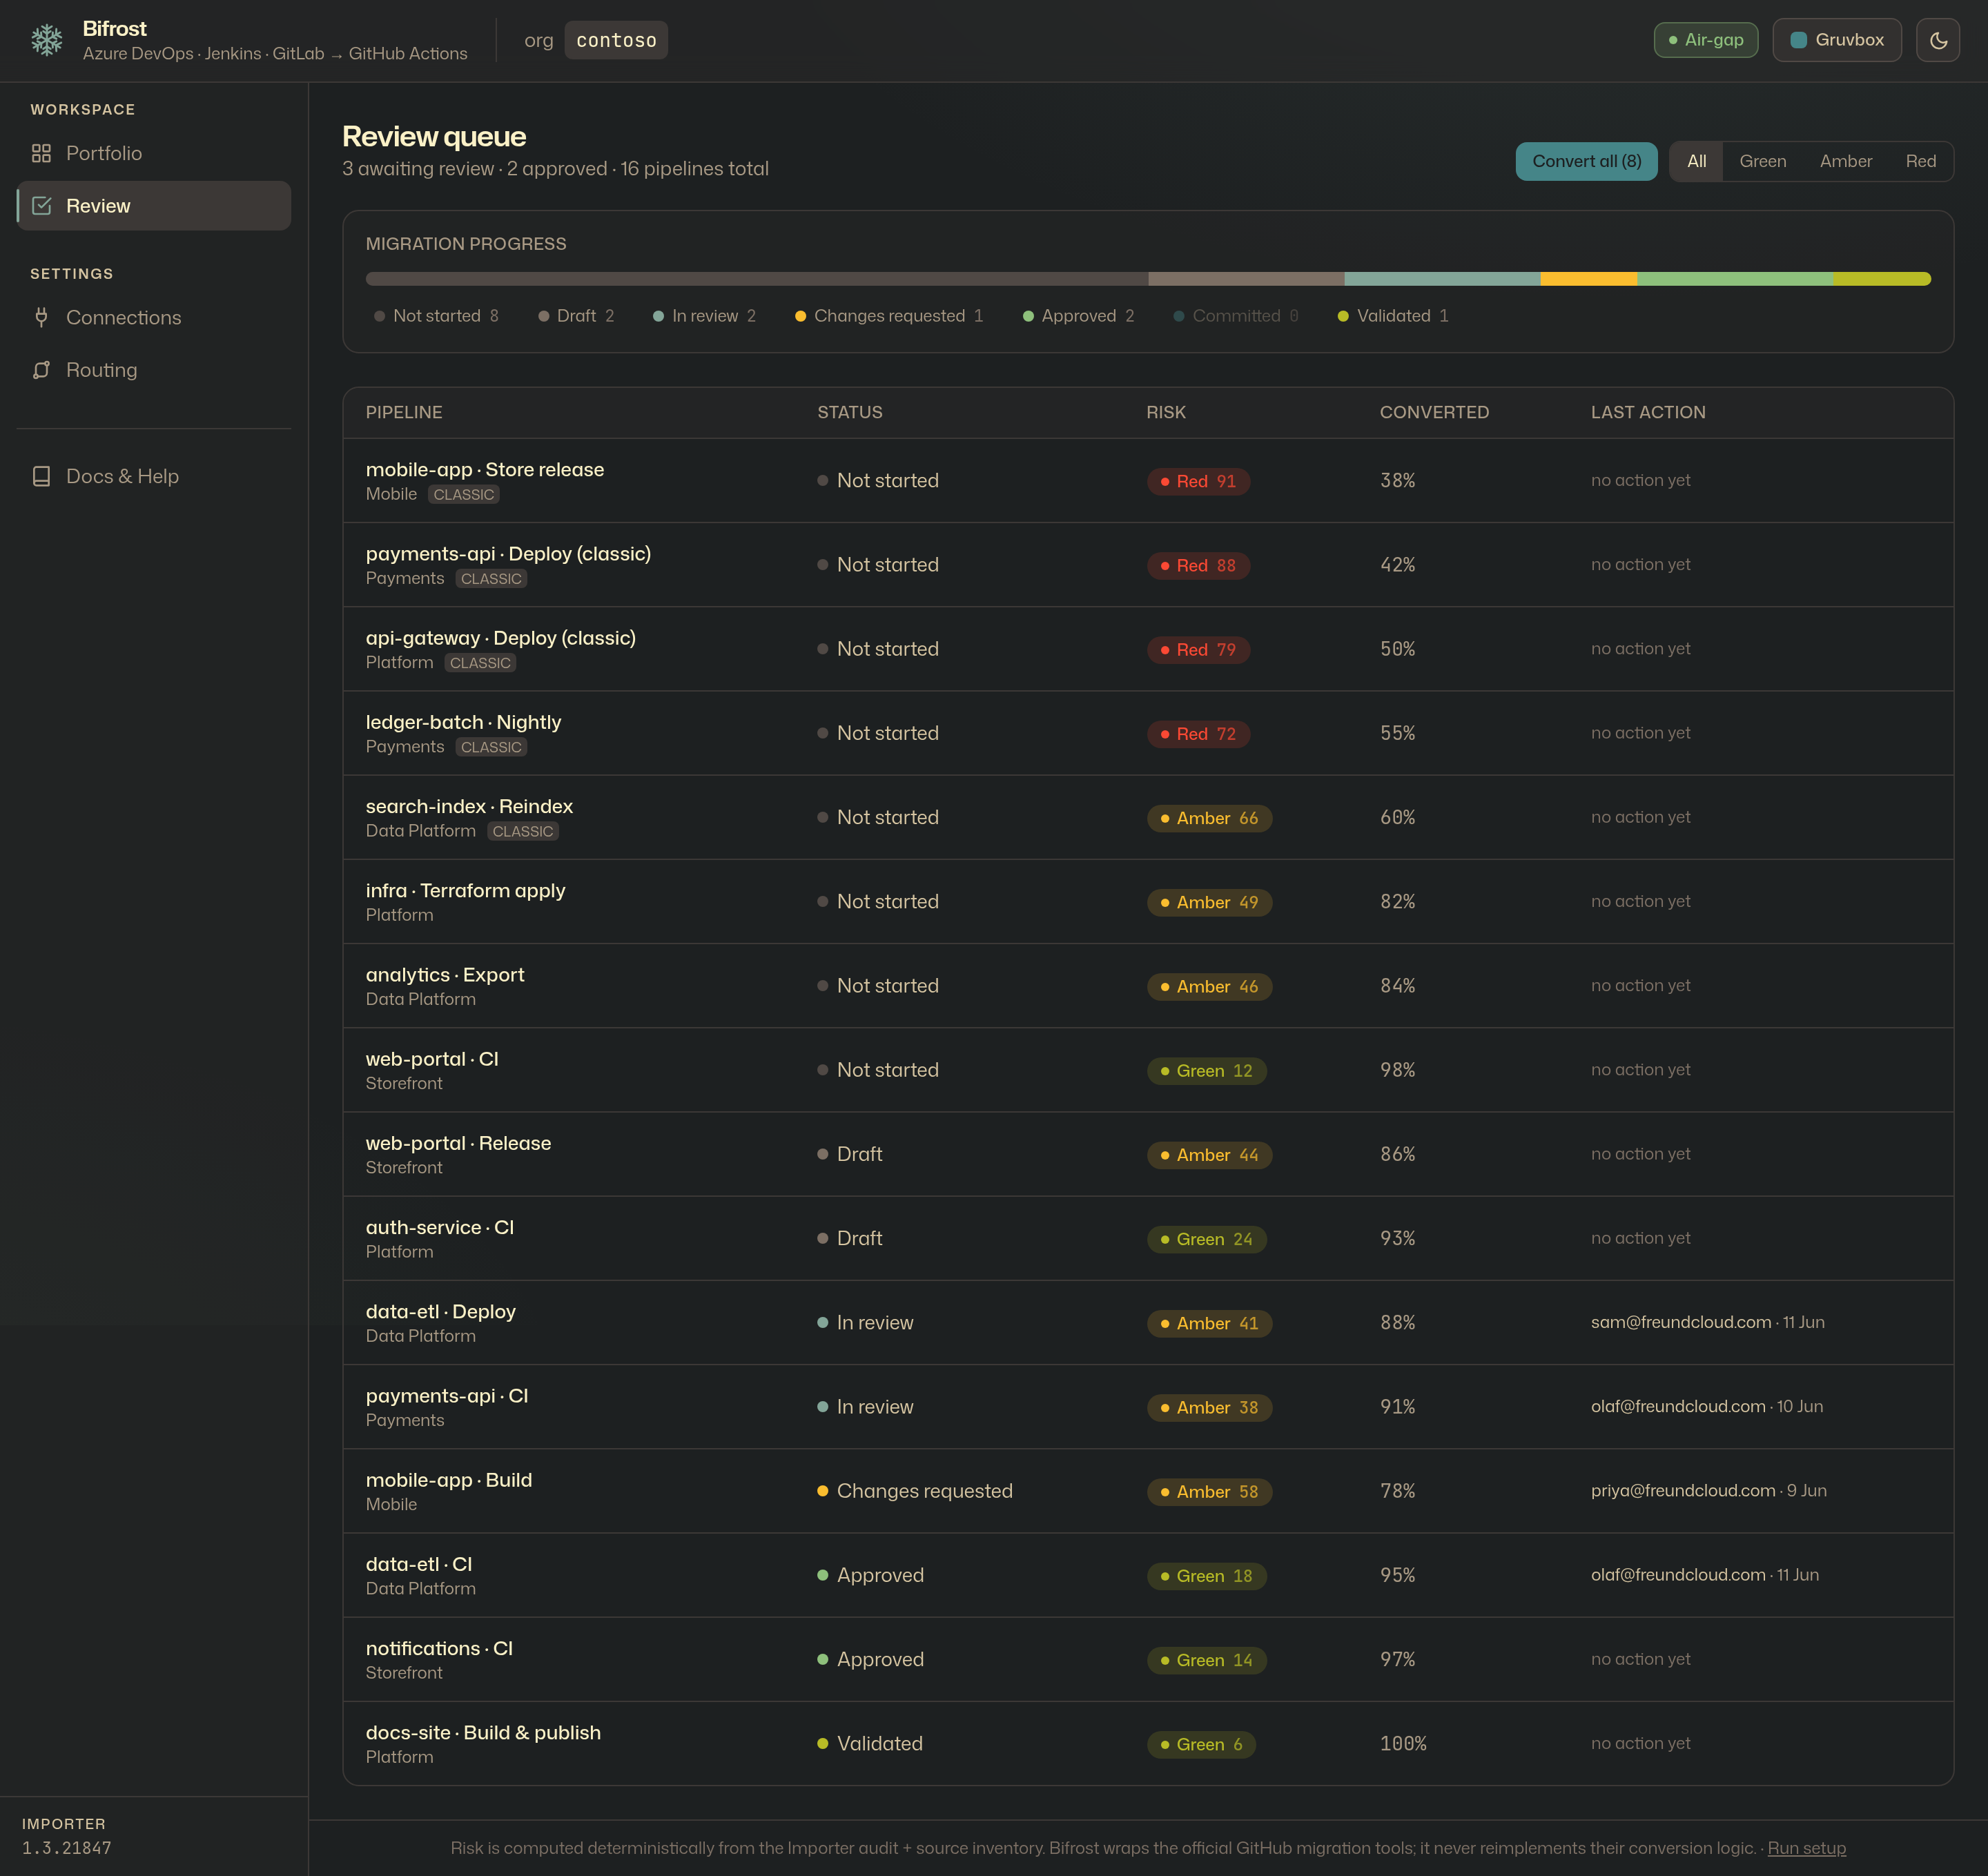Filter queue by Green risk
Viewport: 1988px width, 1876px height.
coord(1762,161)
